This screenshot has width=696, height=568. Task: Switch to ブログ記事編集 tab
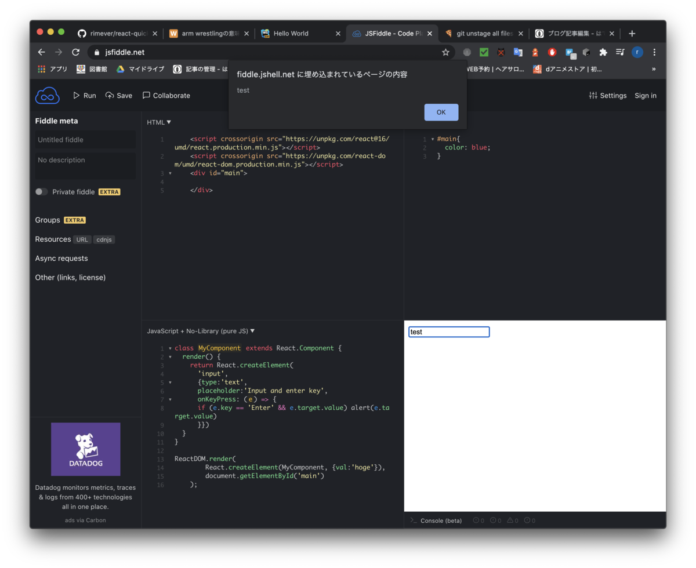(575, 34)
